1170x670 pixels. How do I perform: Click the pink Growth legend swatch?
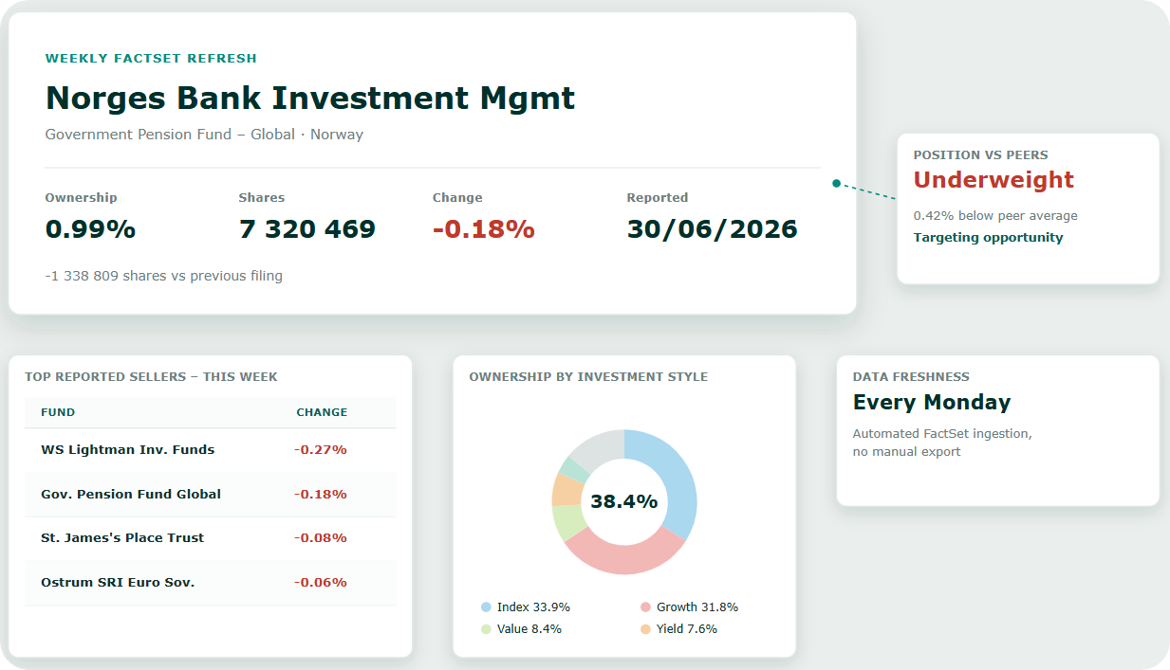pos(645,607)
